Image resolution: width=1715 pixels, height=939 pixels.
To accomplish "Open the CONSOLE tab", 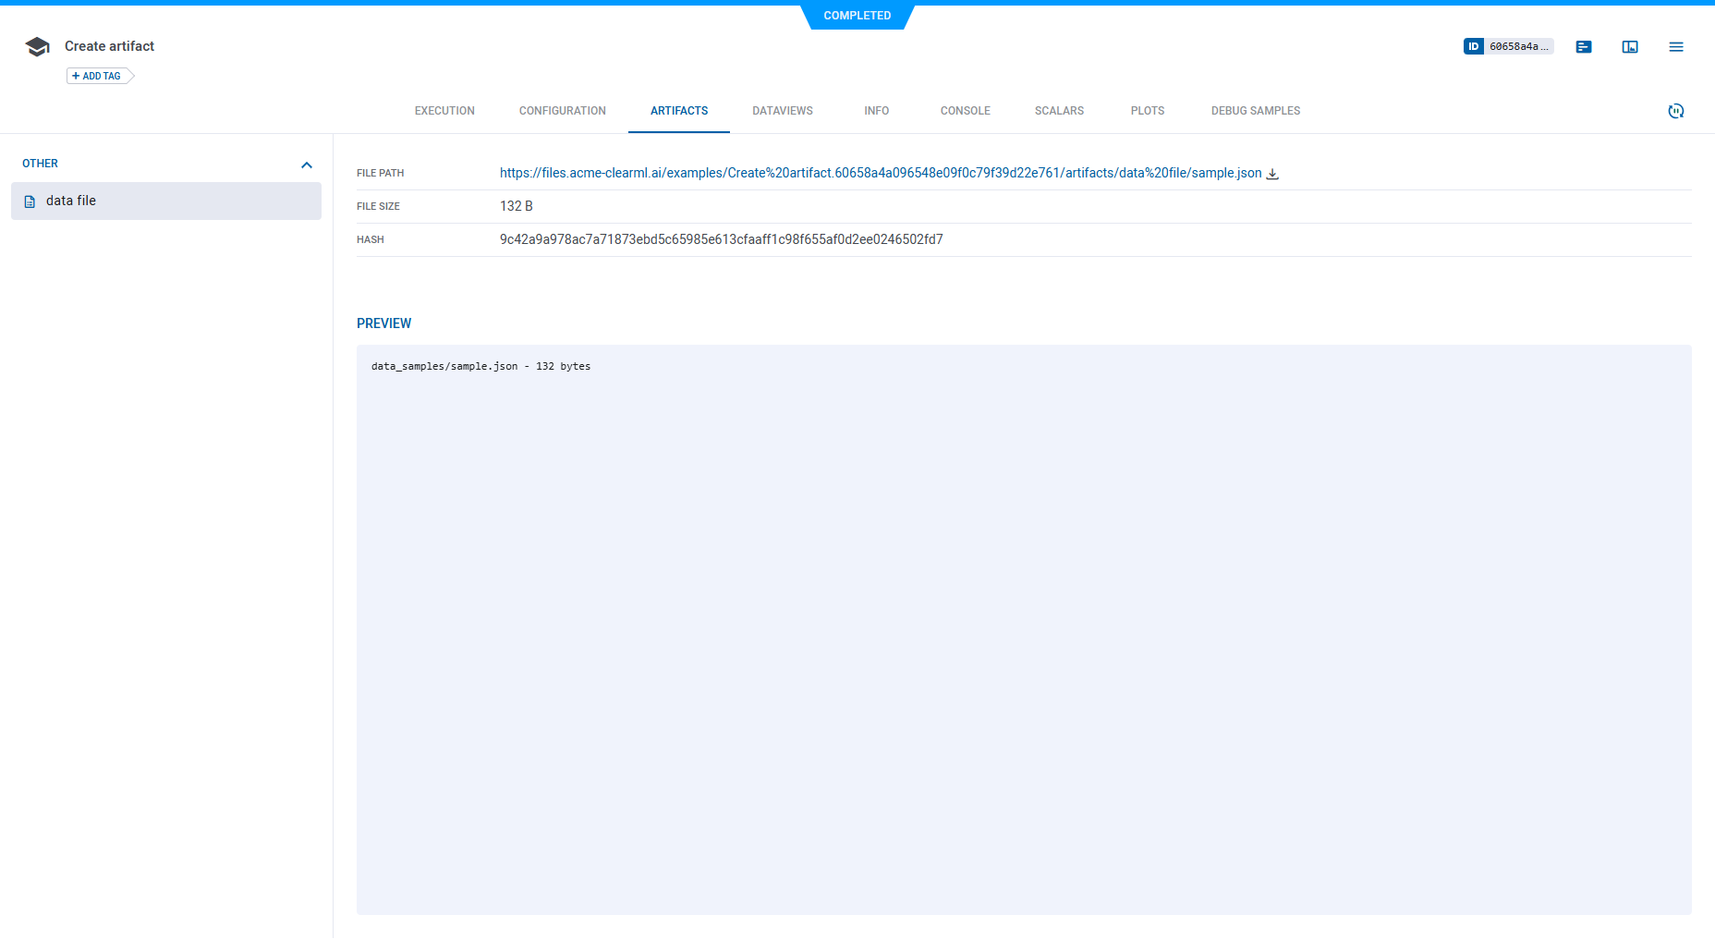I will point(965,110).
